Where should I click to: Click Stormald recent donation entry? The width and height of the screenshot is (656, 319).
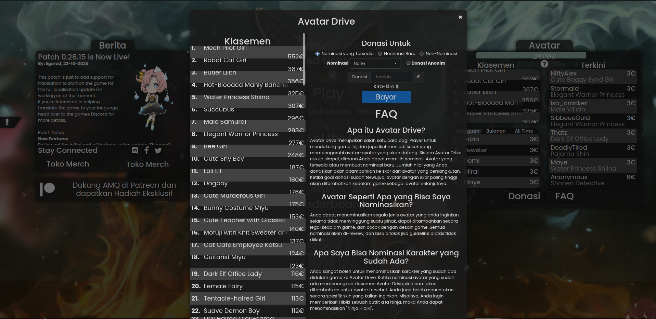[x=593, y=92]
